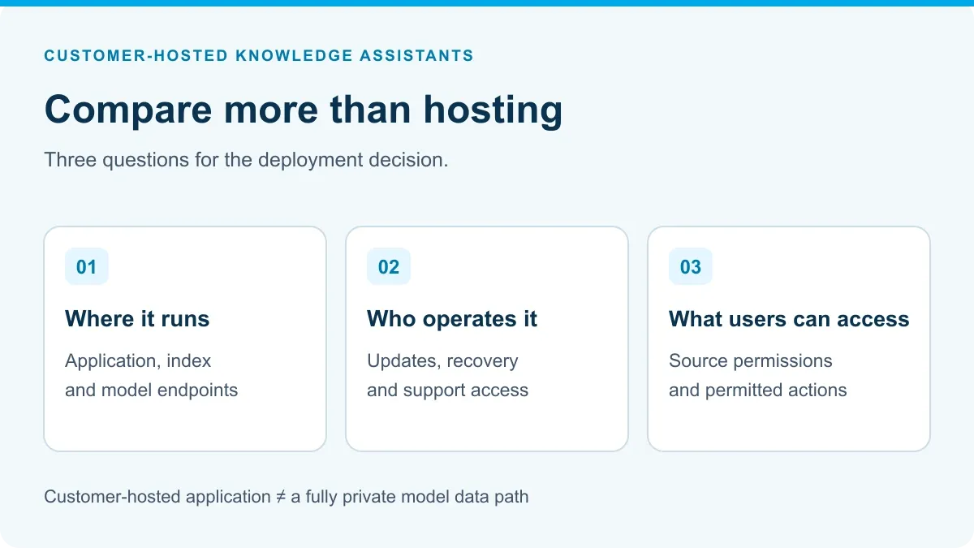Click the "Where it runs" card heading

tap(137, 319)
